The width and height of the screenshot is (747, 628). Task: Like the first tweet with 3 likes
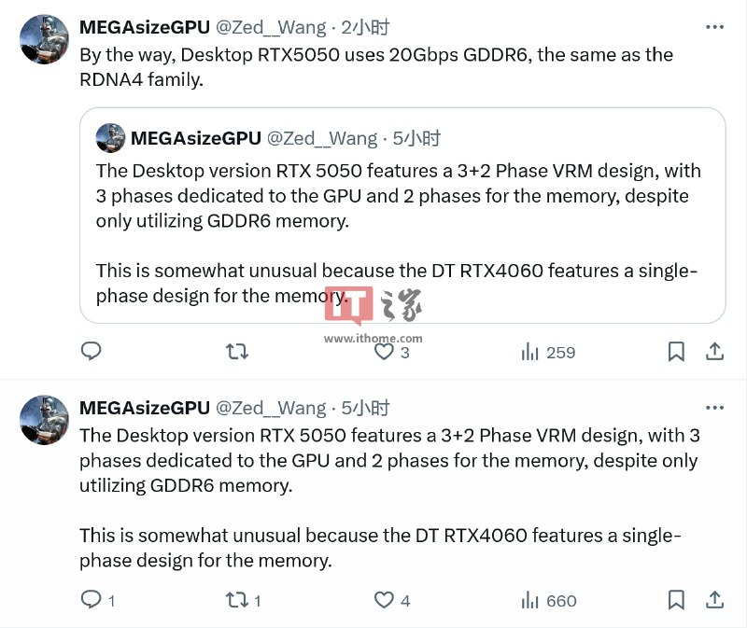coord(391,352)
